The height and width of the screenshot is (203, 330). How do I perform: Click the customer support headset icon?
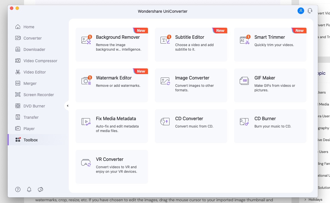(x=310, y=11)
